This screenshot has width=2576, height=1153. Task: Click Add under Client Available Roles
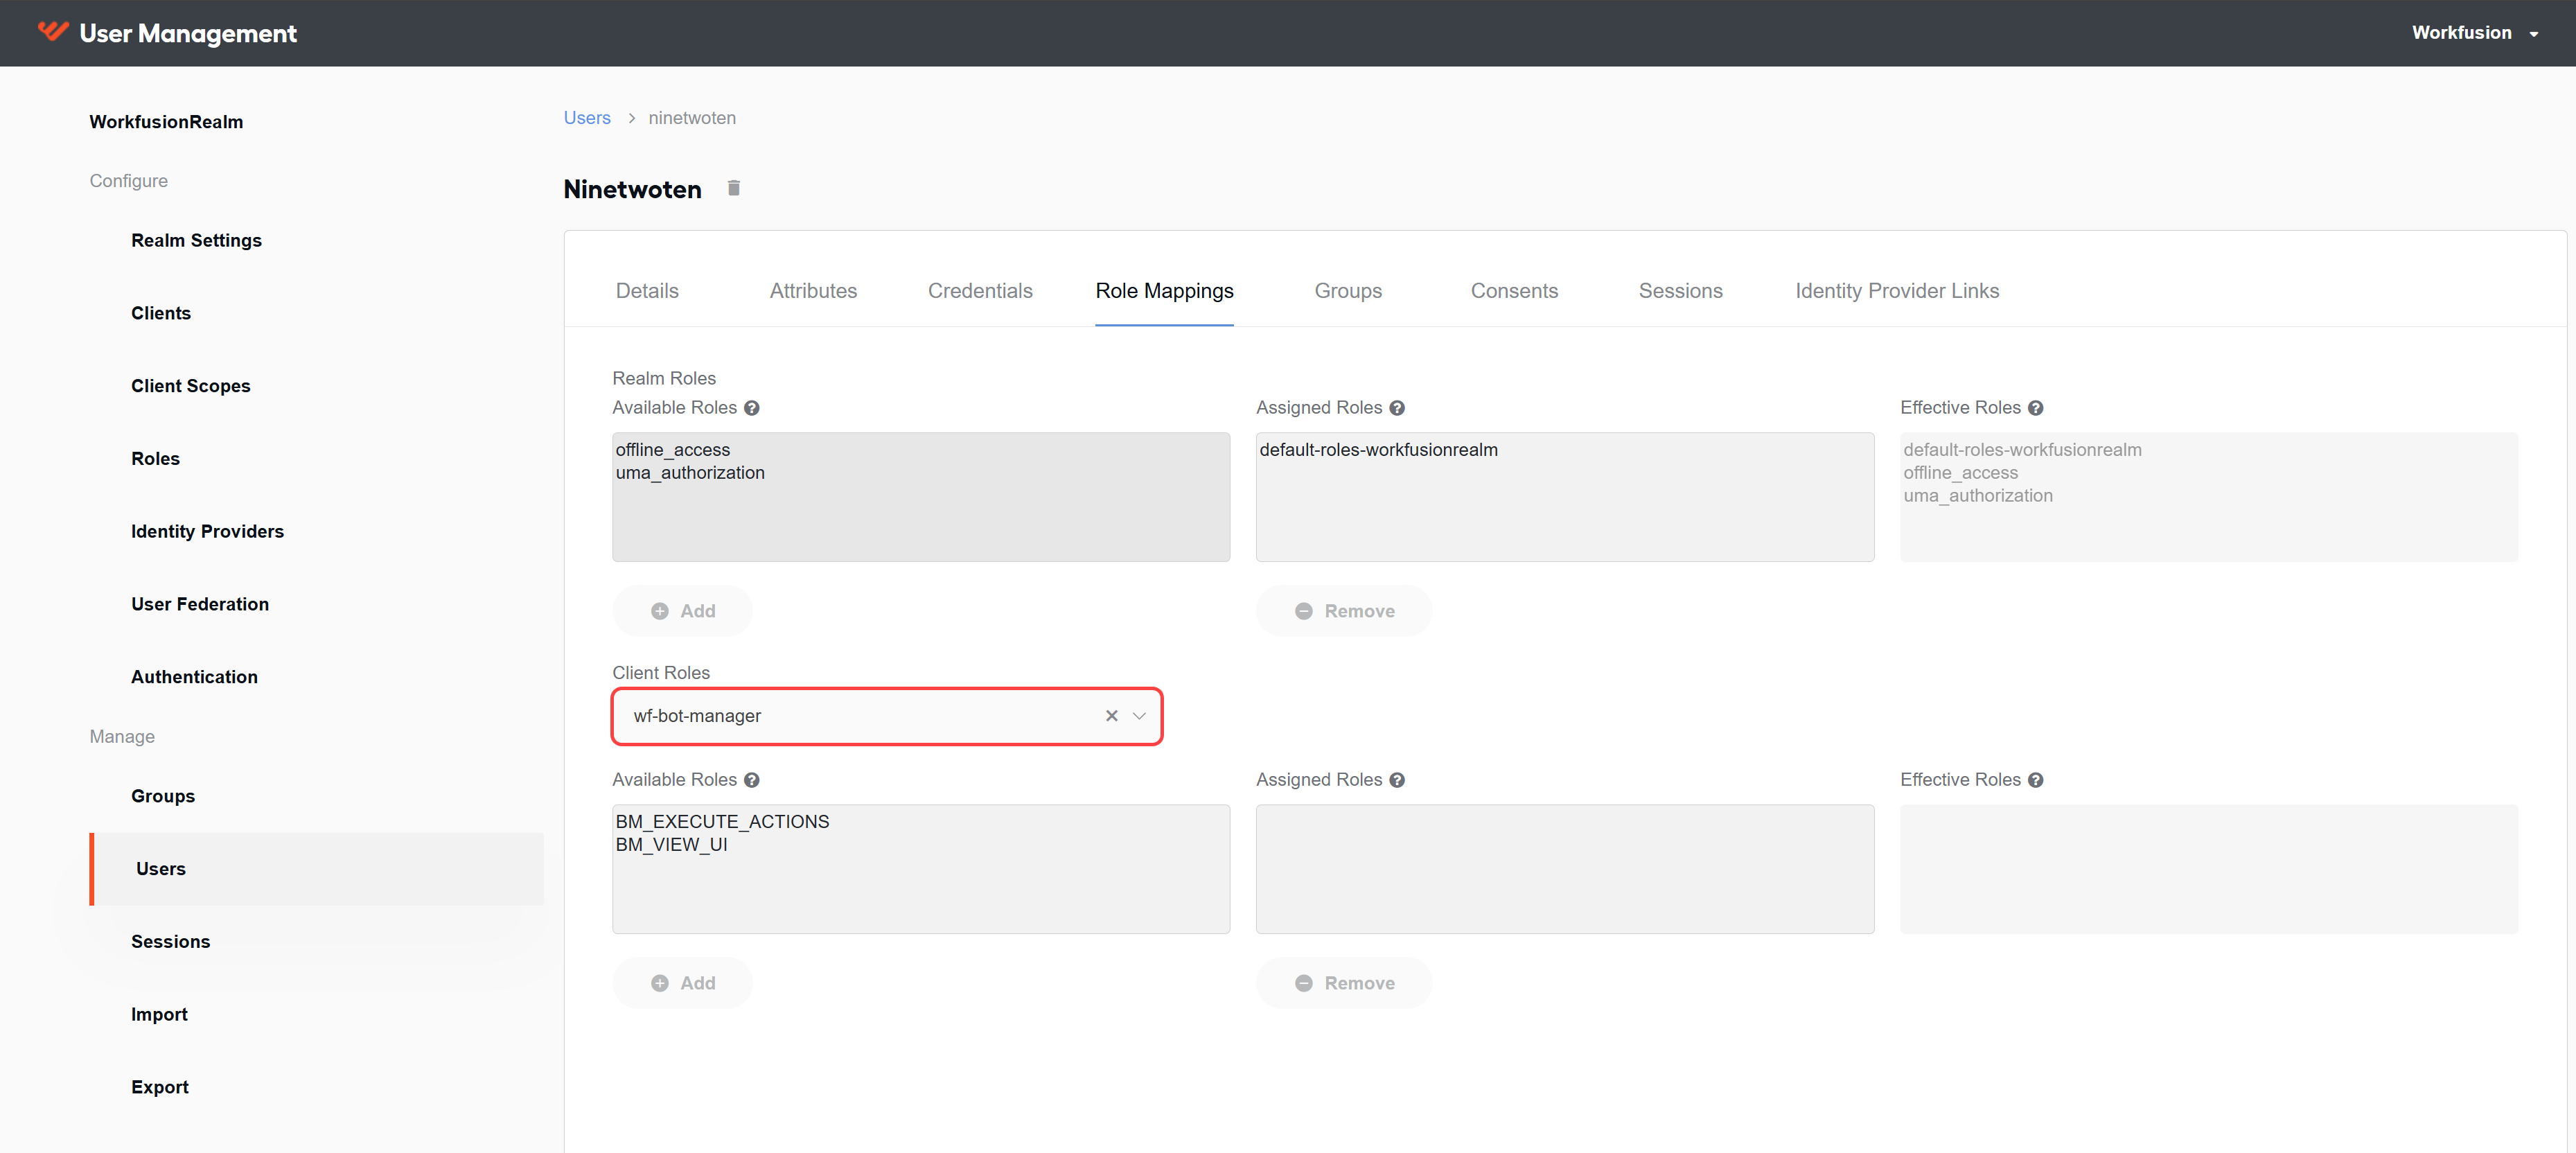click(682, 983)
